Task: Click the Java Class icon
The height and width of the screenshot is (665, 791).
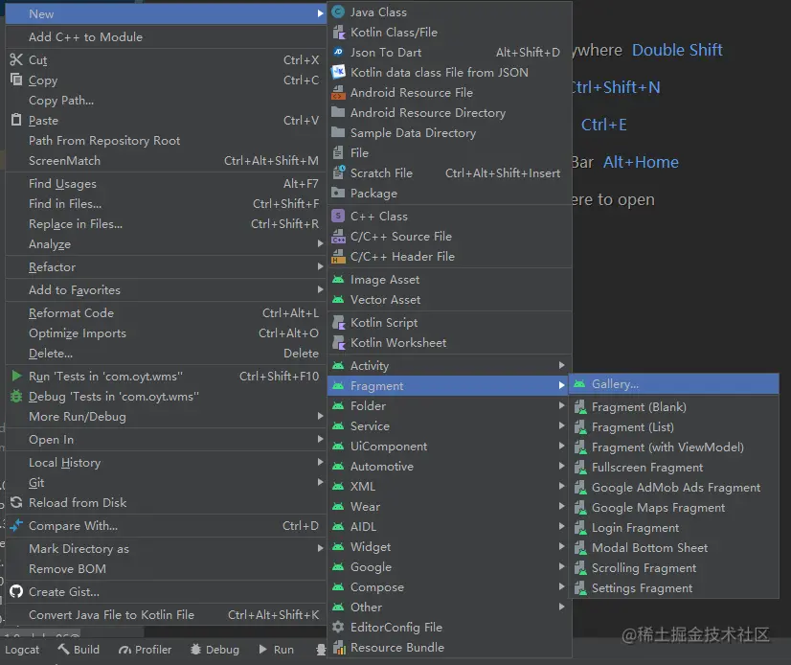Action: pos(338,12)
